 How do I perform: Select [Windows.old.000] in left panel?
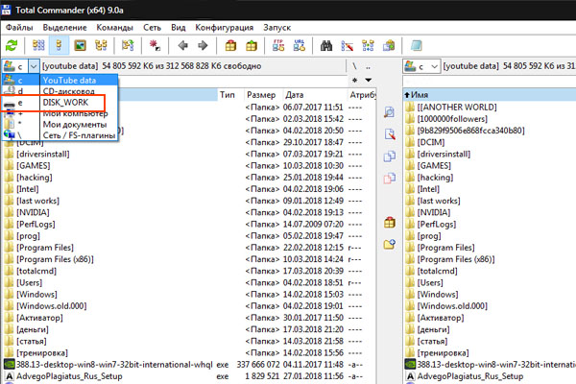coord(52,305)
